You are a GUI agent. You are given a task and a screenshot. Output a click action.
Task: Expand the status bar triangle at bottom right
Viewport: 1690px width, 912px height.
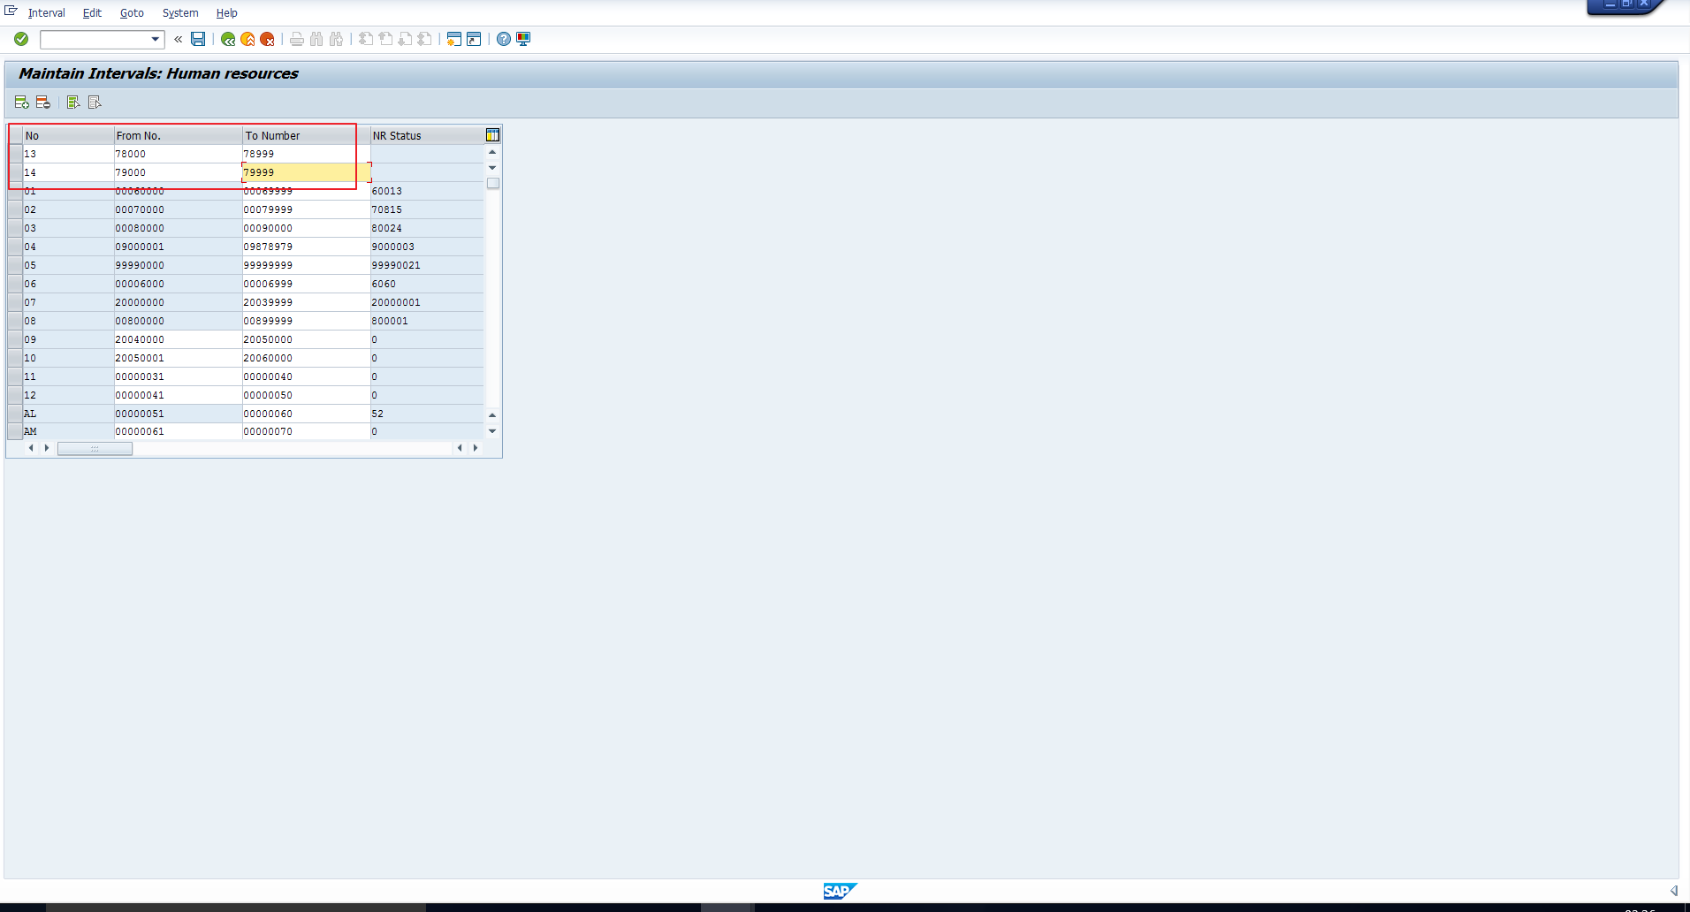[1673, 891]
